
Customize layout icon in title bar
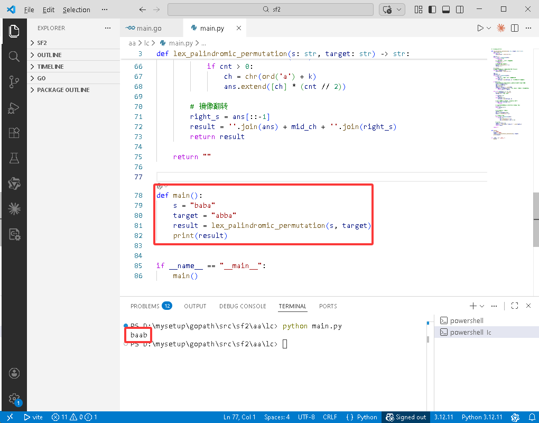419,10
